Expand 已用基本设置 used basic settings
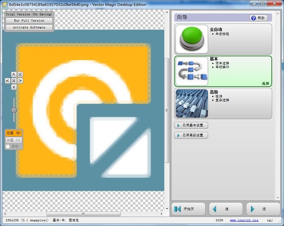Viewport: 284px width, 226px height. 191,125
